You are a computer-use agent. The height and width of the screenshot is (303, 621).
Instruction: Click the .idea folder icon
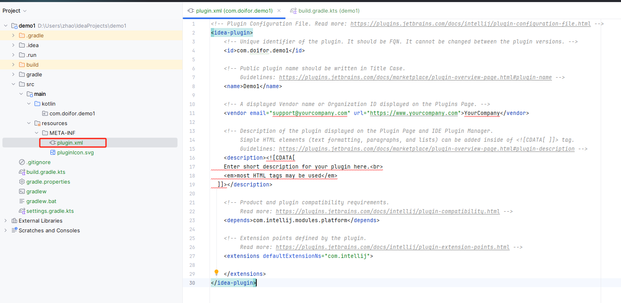[22, 45]
